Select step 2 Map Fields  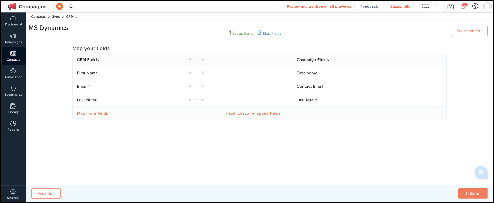pos(270,33)
